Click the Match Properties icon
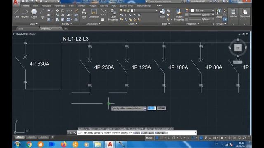Viewport: 264px width, 148px height. [179, 15]
